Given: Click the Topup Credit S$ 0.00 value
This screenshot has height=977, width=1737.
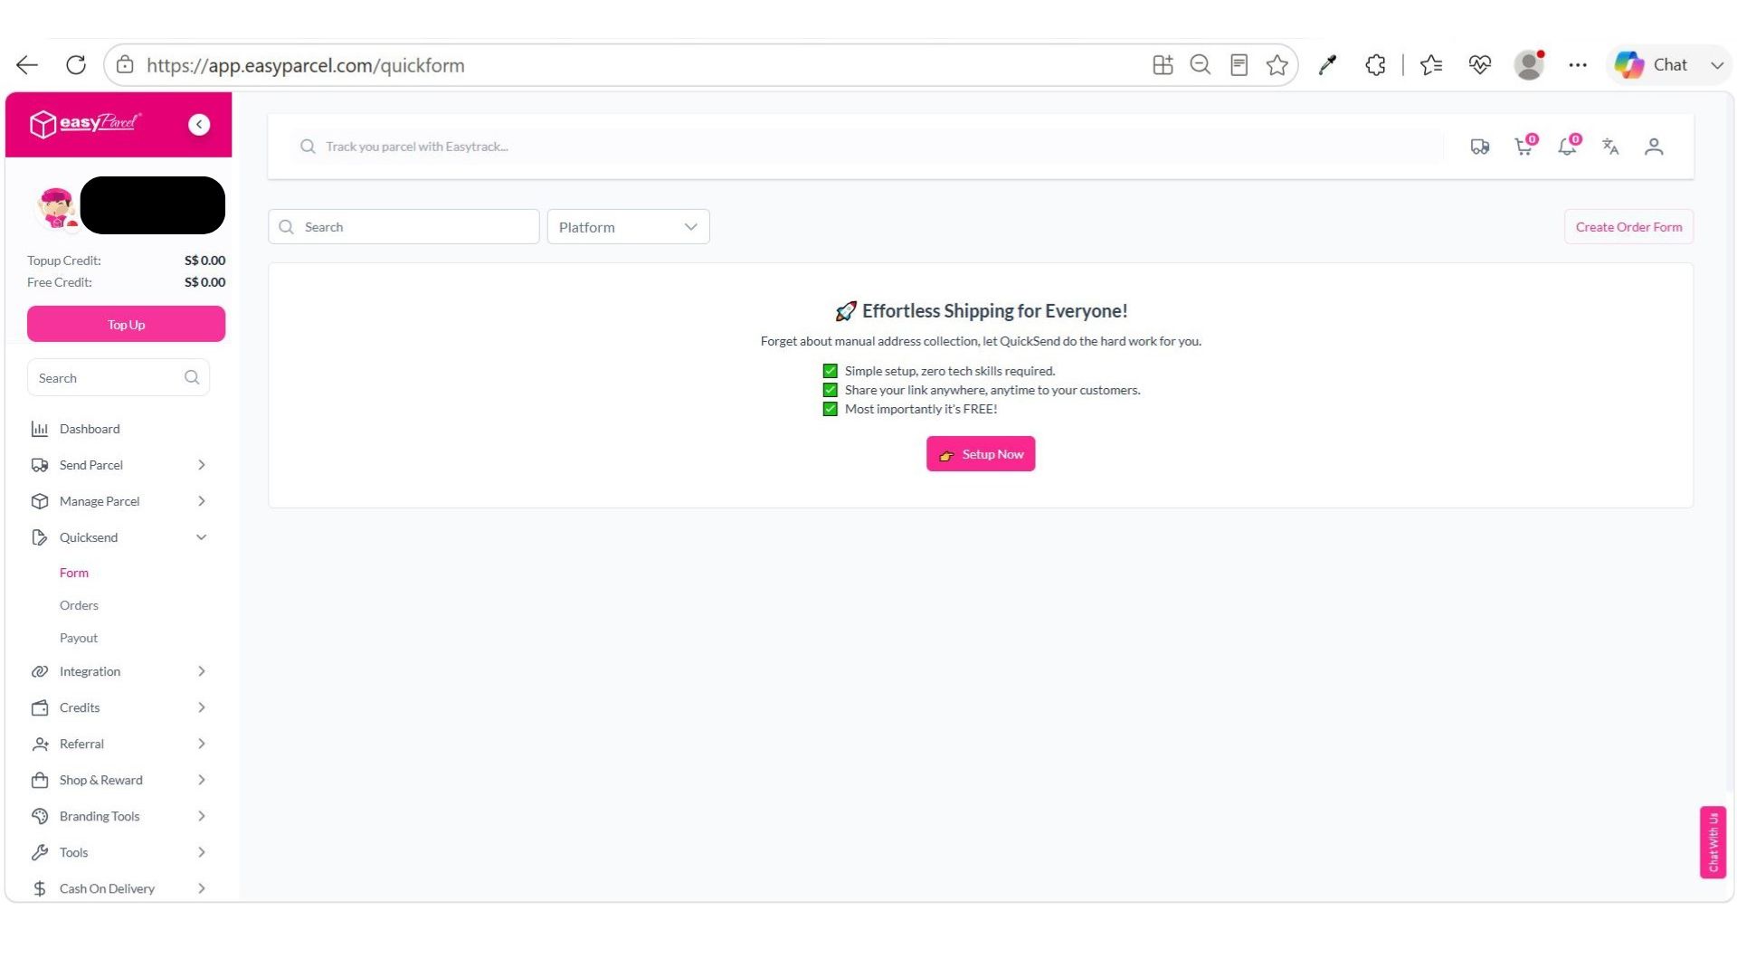Looking at the screenshot, I should 204,261.
